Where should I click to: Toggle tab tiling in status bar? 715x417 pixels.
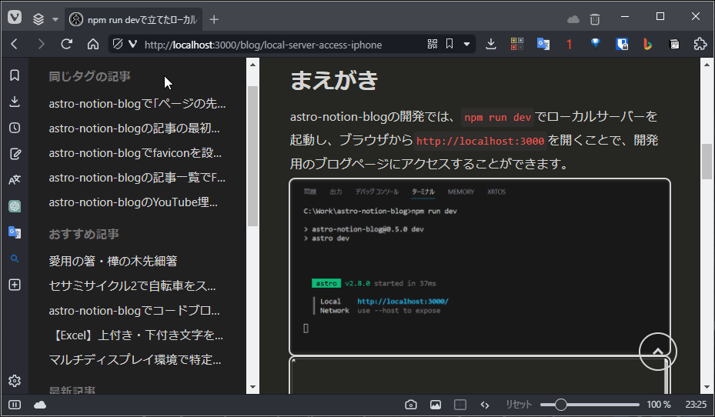(460, 405)
